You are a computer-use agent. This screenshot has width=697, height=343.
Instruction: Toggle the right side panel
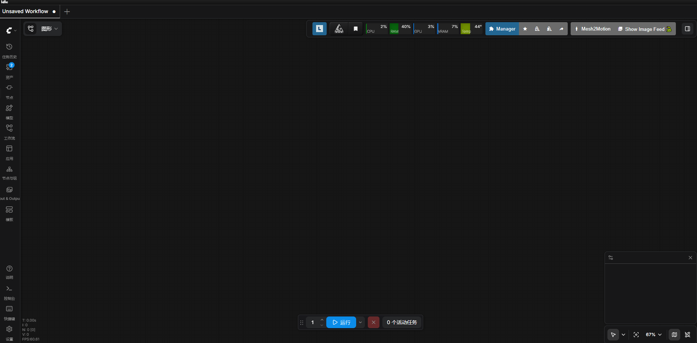coord(688,29)
